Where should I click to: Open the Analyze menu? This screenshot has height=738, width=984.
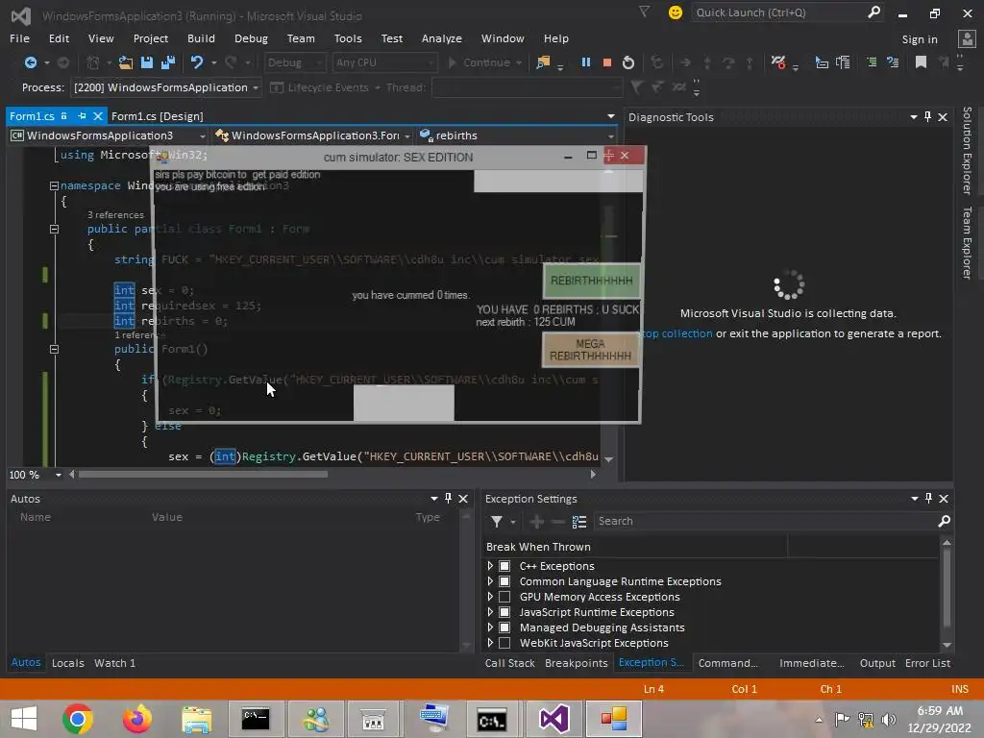tap(442, 38)
